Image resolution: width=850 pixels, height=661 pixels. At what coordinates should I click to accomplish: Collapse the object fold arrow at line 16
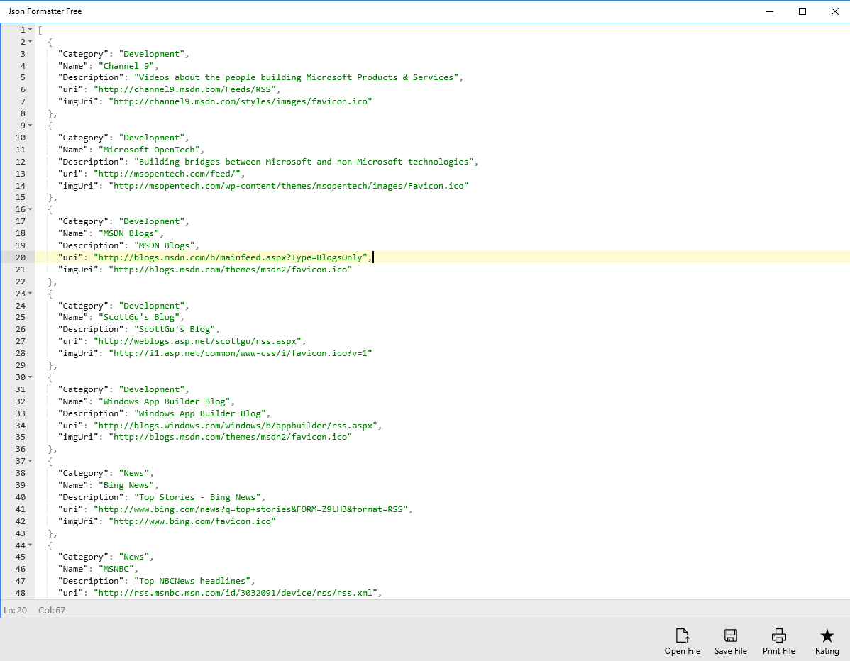pos(31,209)
